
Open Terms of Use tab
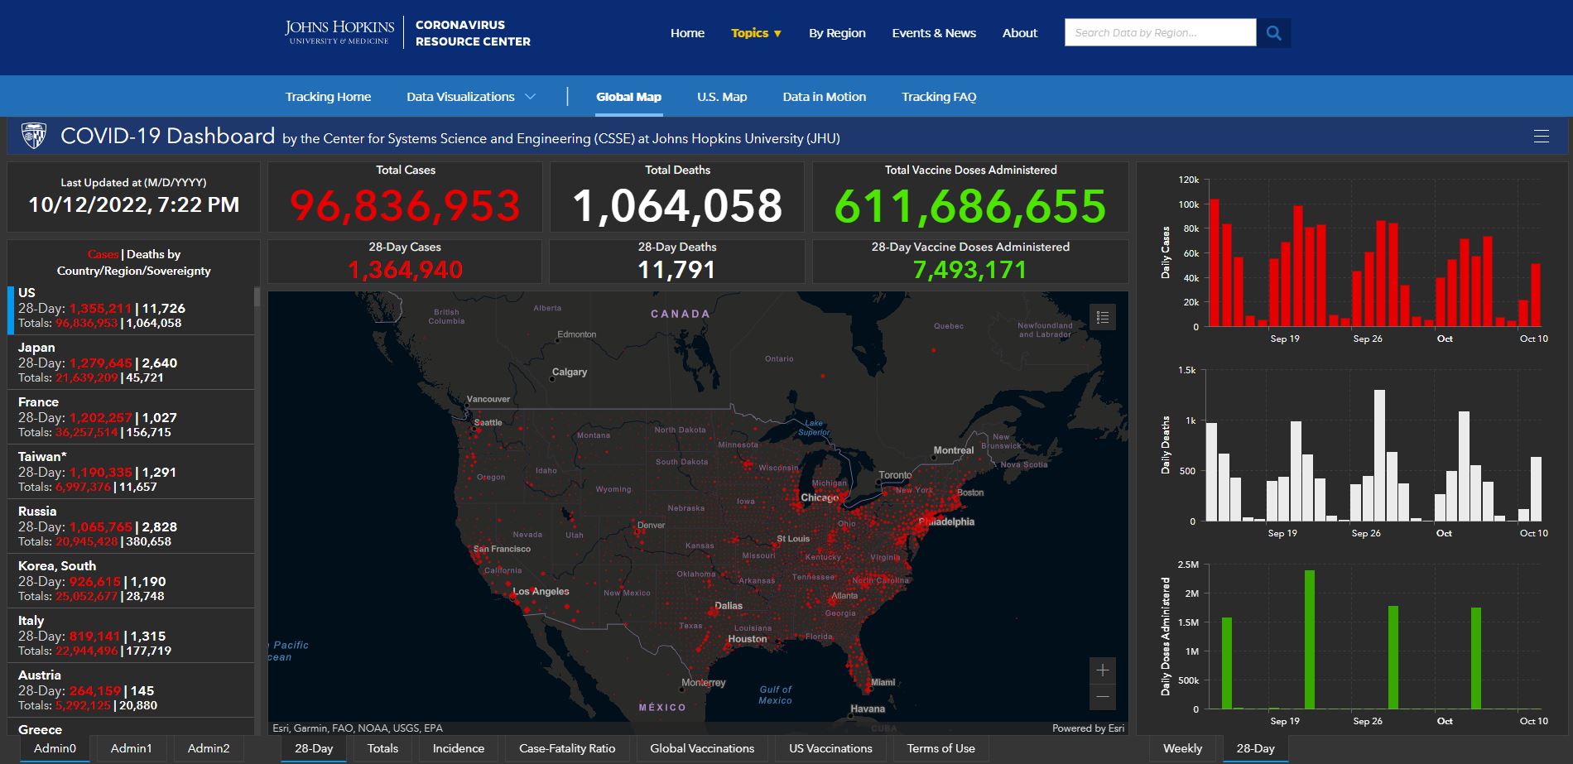940,748
